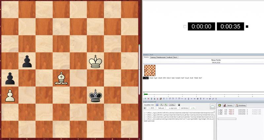The height and width of the screenshot is (140, 264).
Task: Click the yellow-green status icon beside Trainieren
Action: [x=219, y=105]
